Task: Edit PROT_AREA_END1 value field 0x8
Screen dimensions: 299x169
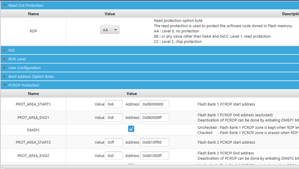Action: pyautogui.click(x=114, y=118)
